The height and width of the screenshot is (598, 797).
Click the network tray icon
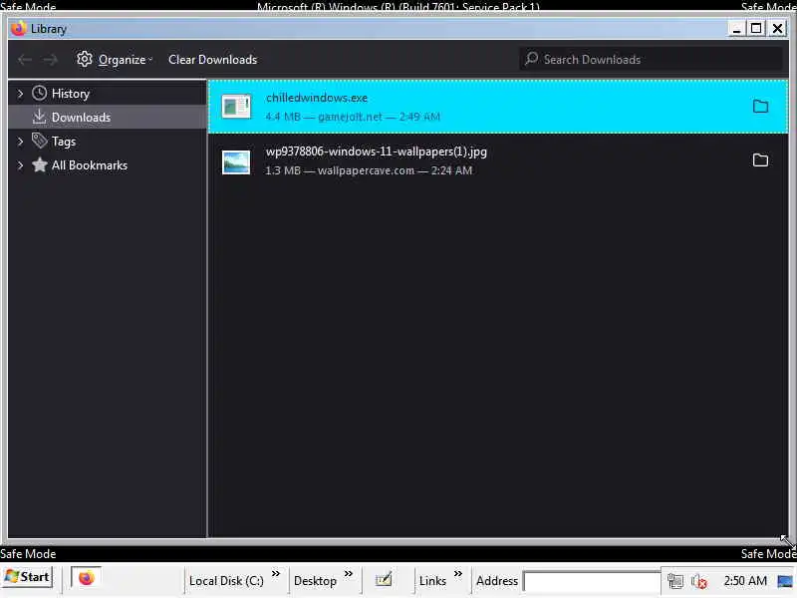[675, 581]
